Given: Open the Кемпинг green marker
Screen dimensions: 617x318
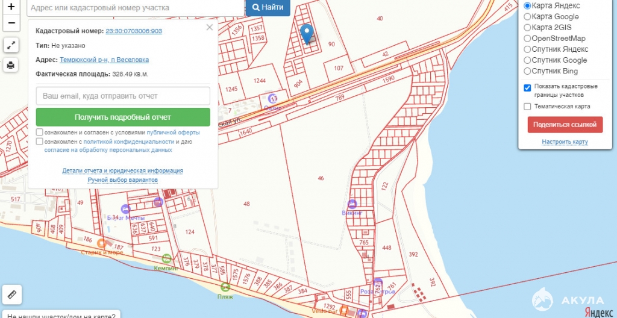Looking at the screenshot, I should (x=166, y=258).
